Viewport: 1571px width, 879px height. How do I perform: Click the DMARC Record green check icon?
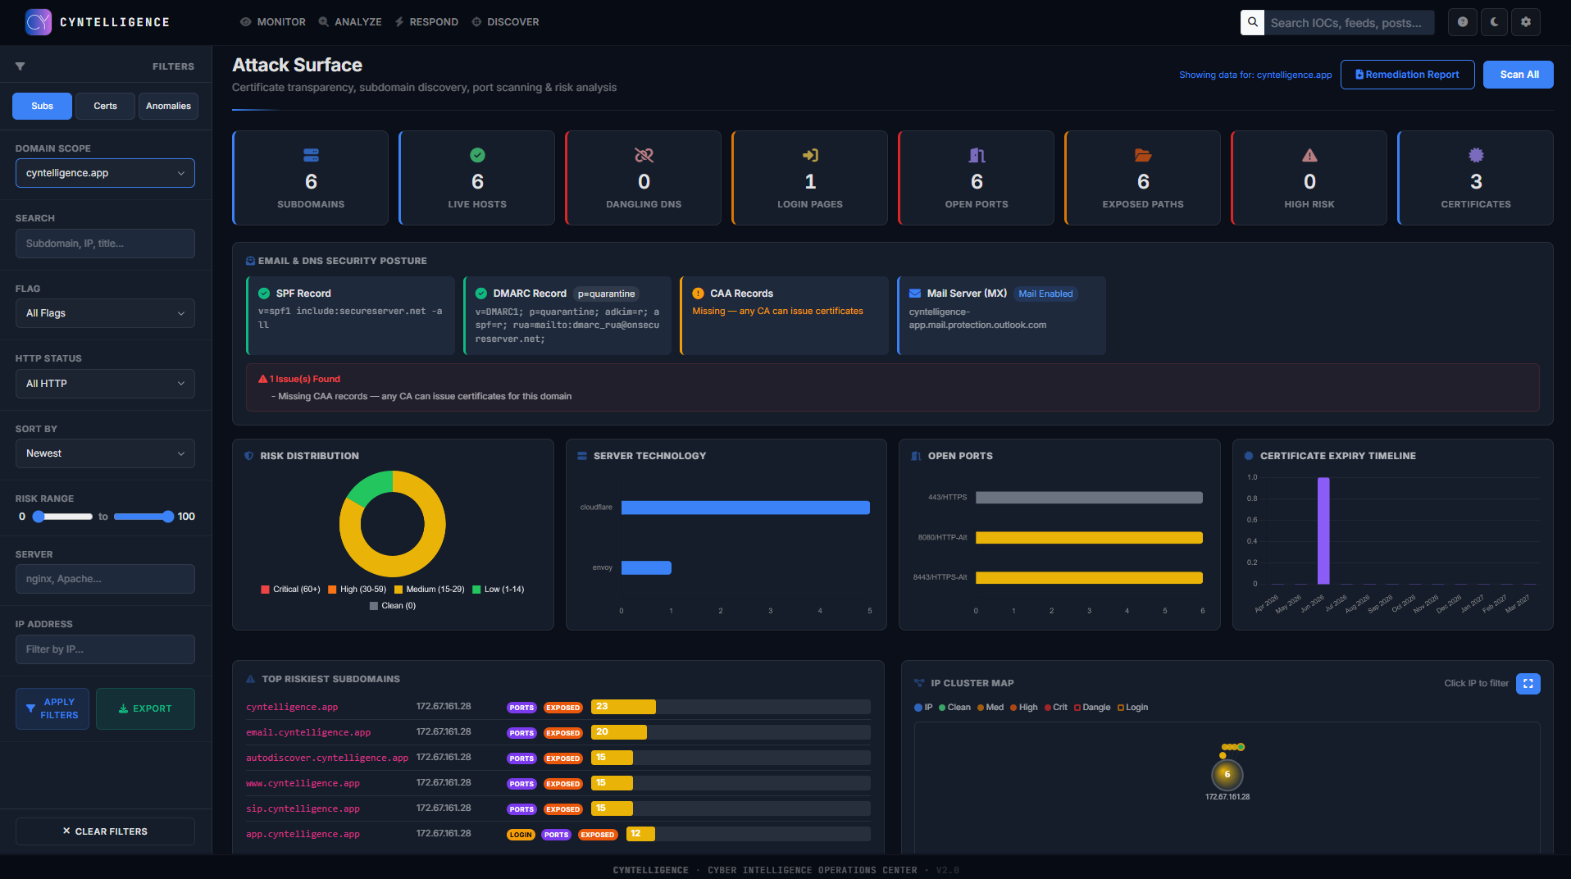481,294
